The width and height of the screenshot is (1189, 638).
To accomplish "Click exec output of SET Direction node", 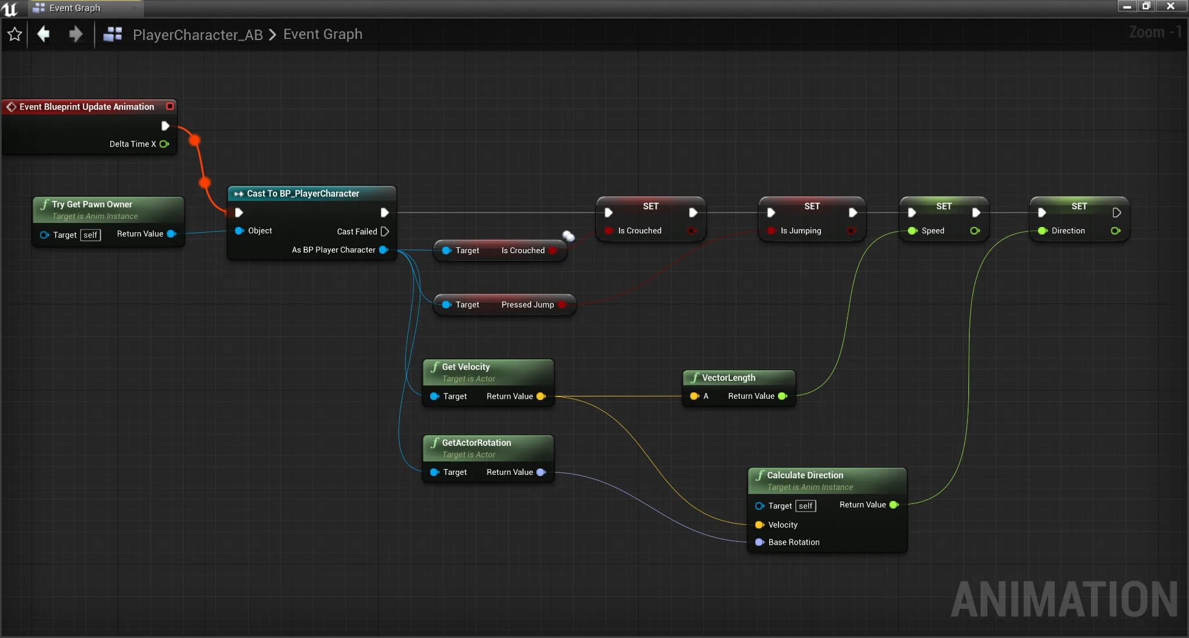I will pyautogui.click(x=1116, y=212).
